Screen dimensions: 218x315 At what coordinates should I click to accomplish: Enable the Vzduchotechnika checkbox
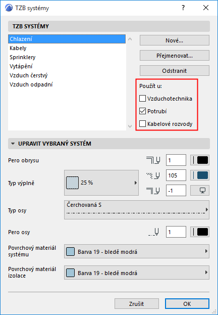[x=142, y=99]
